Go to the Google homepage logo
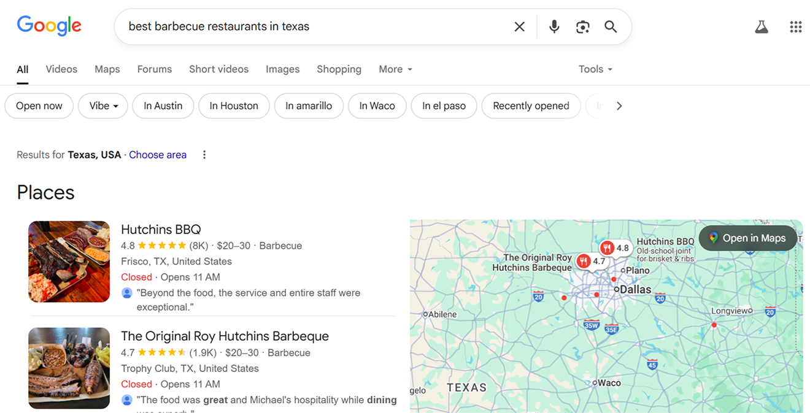810x413 pixels. (x=49, y=26)
